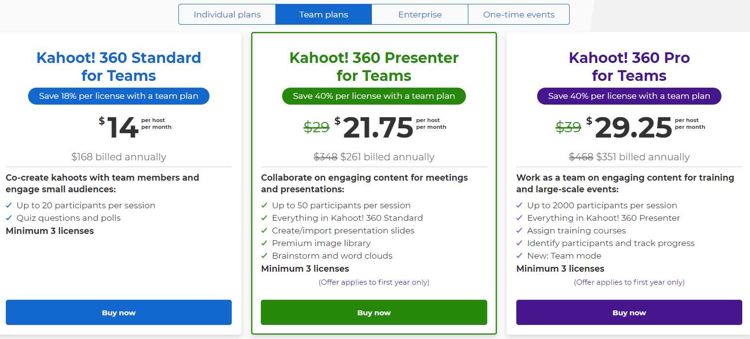Click the checkmark beside 'Quiz questions and polls'

(9, 218)
